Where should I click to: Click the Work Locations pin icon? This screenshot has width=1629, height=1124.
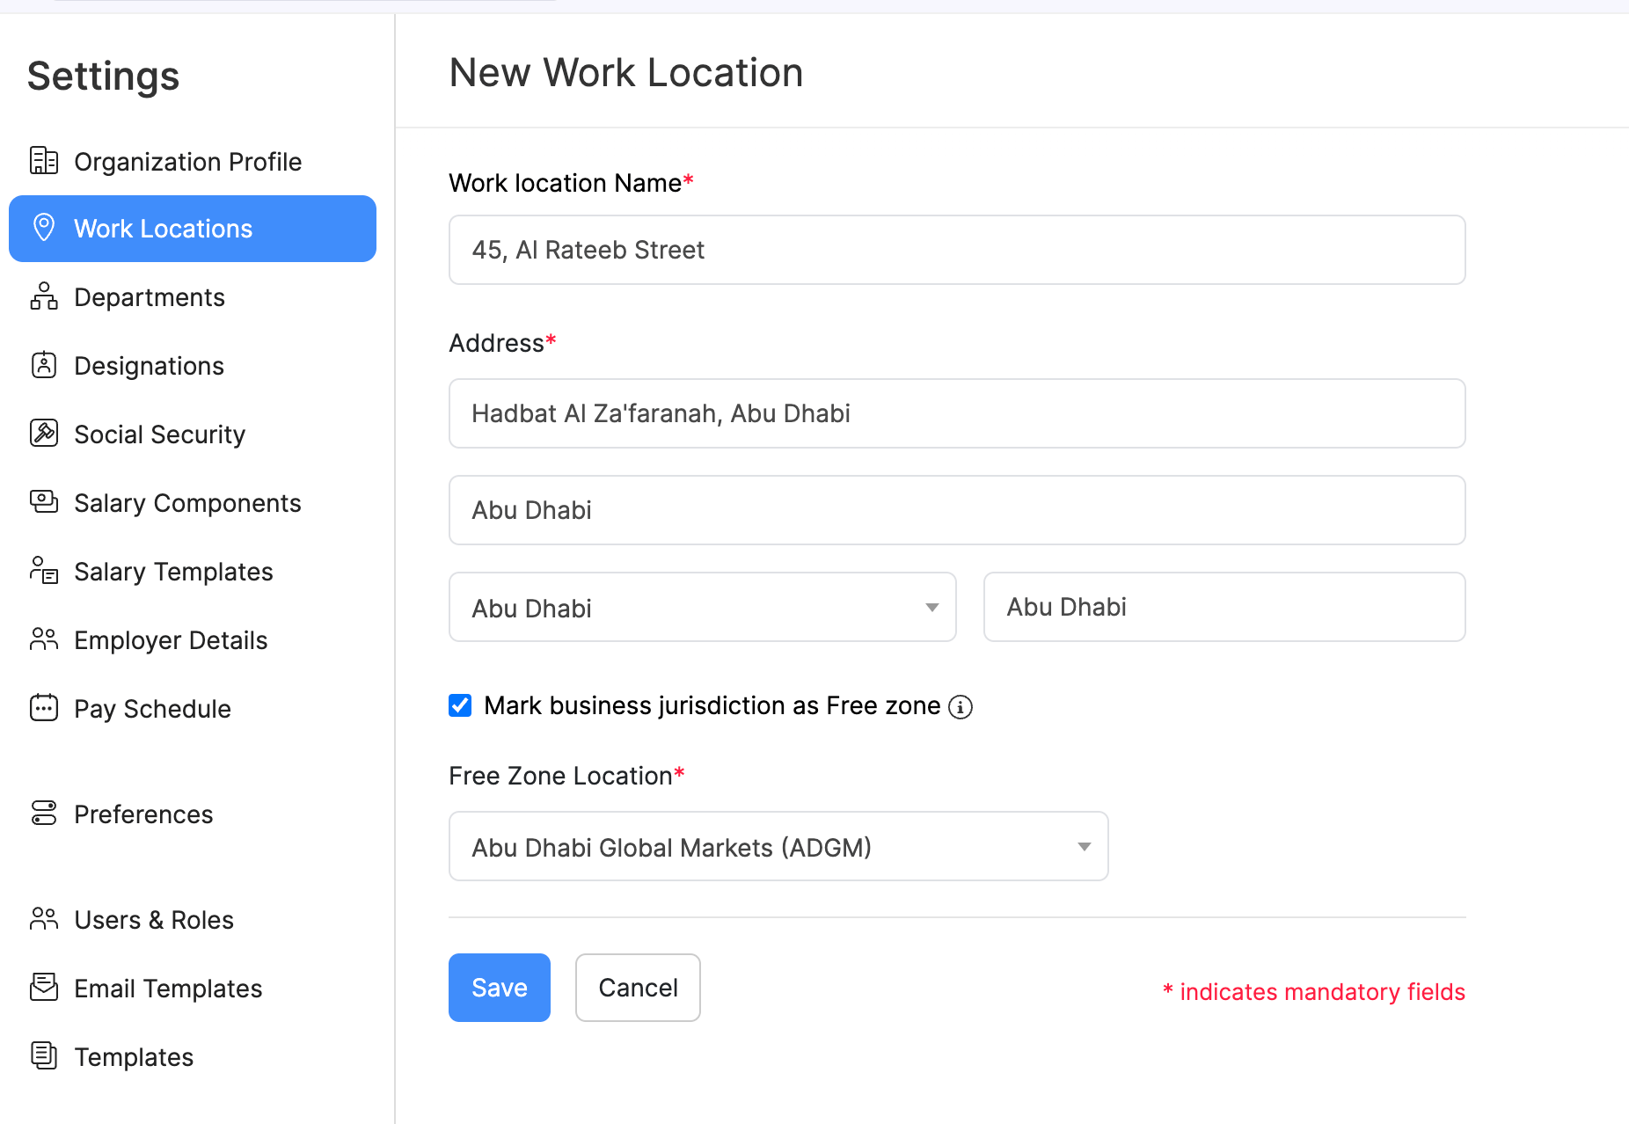[44, 228]
